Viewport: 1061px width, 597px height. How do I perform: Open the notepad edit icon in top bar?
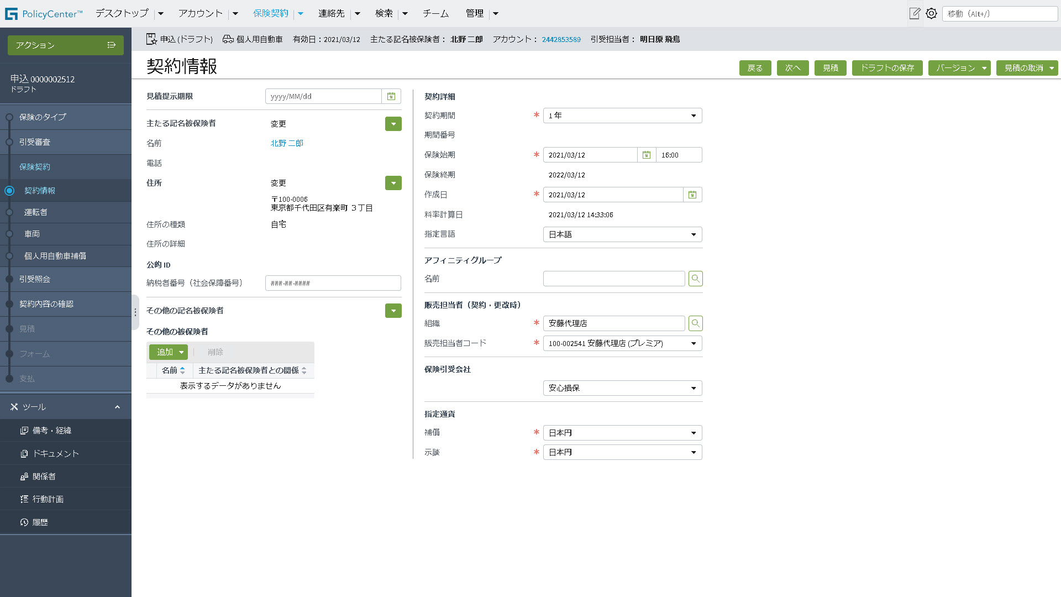915,13
